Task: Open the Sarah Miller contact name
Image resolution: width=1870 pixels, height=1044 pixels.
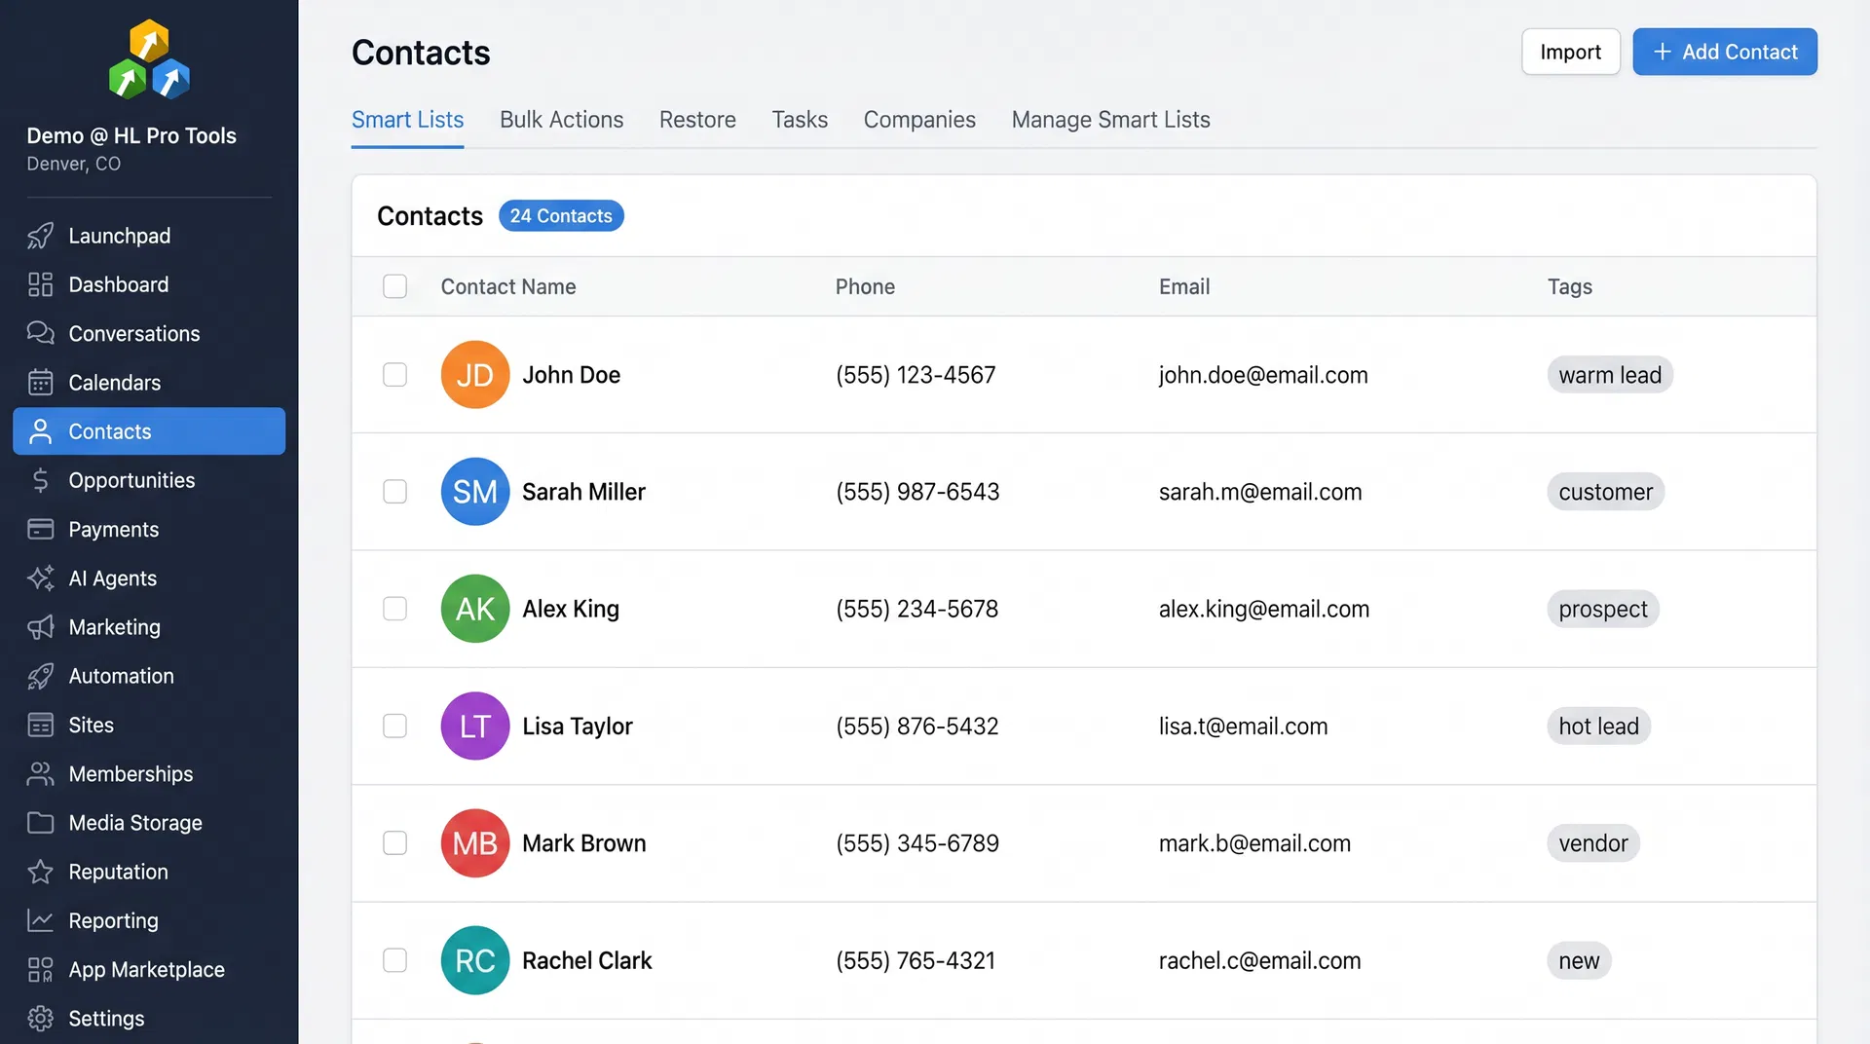Action: pyautogui.click(x=583, y=492)
